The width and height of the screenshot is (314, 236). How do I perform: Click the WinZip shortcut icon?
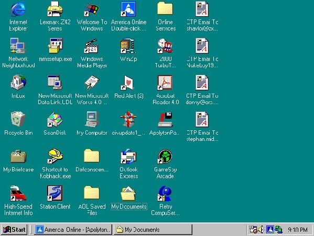pos(128,46)
